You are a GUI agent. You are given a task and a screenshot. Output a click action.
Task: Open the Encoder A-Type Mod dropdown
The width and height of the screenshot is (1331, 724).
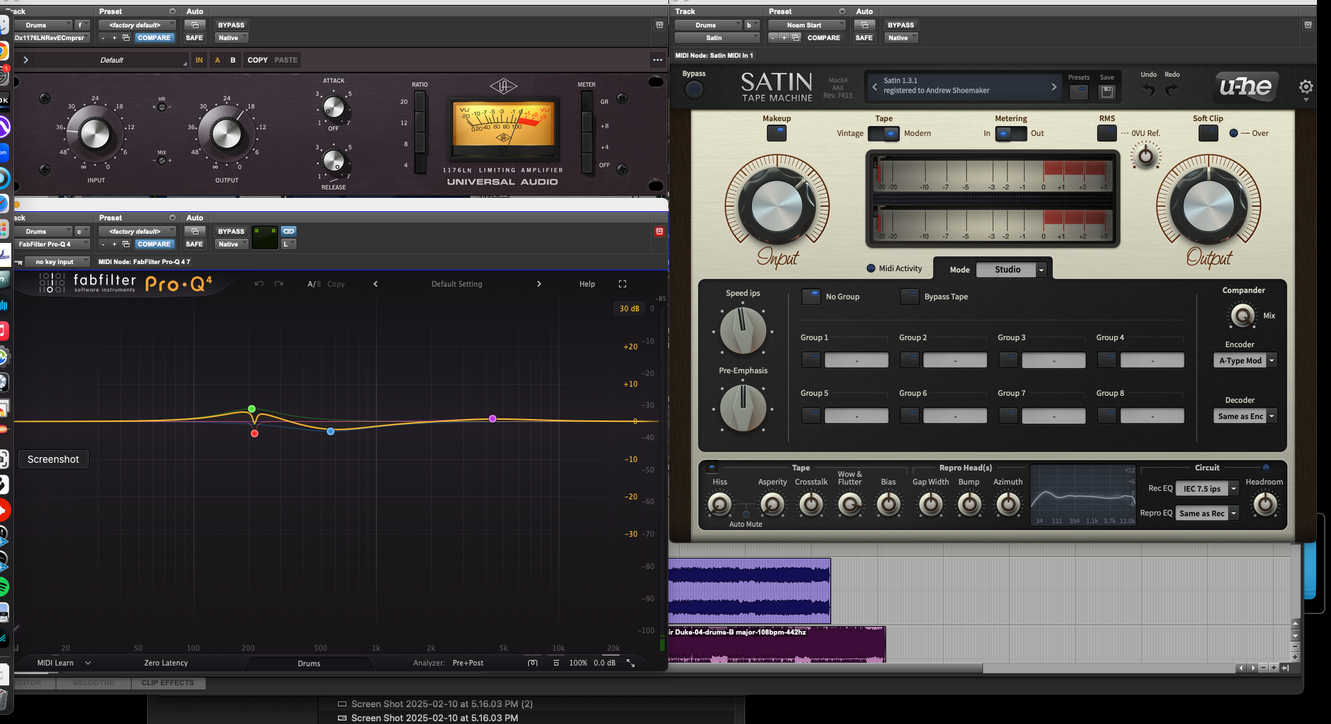1245,361
